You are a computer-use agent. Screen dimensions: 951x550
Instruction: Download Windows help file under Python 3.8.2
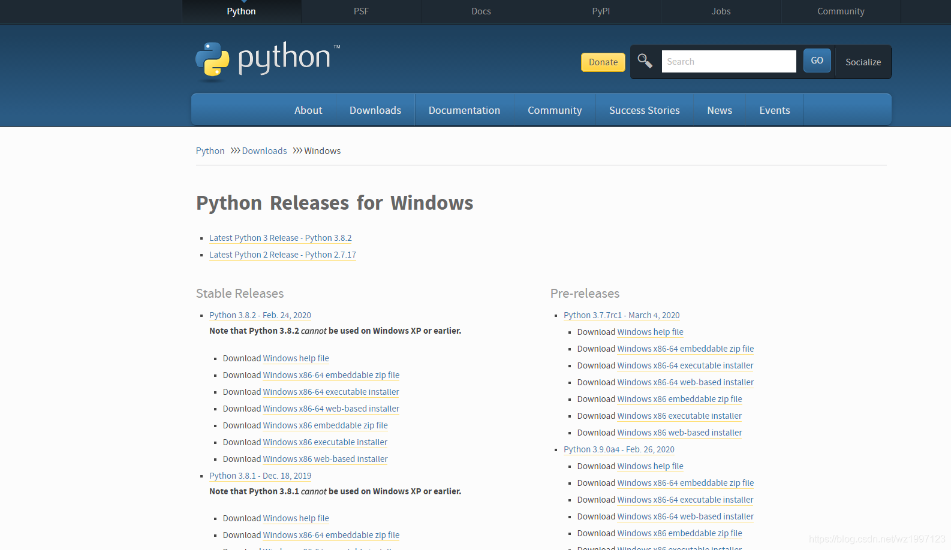pyautogui.click(x=296, y=358)
